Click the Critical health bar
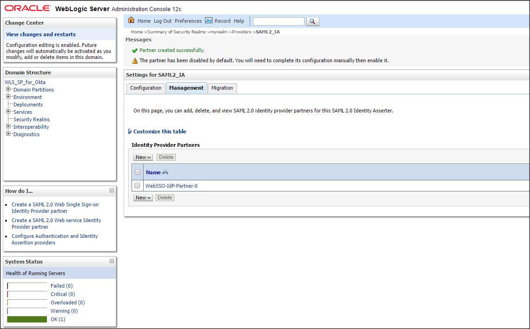The width and height of the screenshot is (530, 329). pyautogui.click(x=27, y=294)
